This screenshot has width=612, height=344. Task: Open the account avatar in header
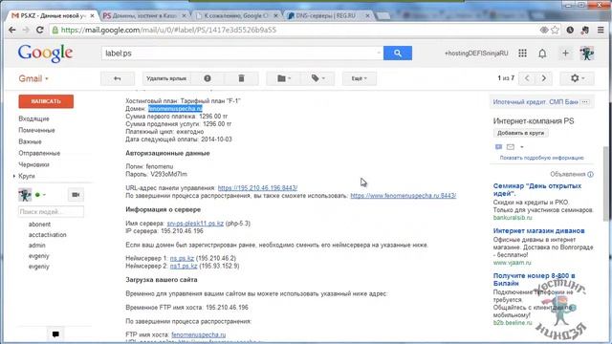click(586, 54)
